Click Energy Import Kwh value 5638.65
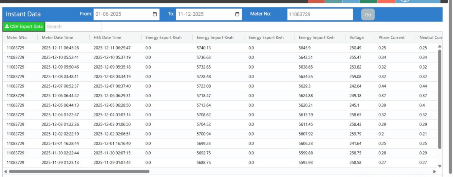The image size is (453, 177). [x=305, y=67]
